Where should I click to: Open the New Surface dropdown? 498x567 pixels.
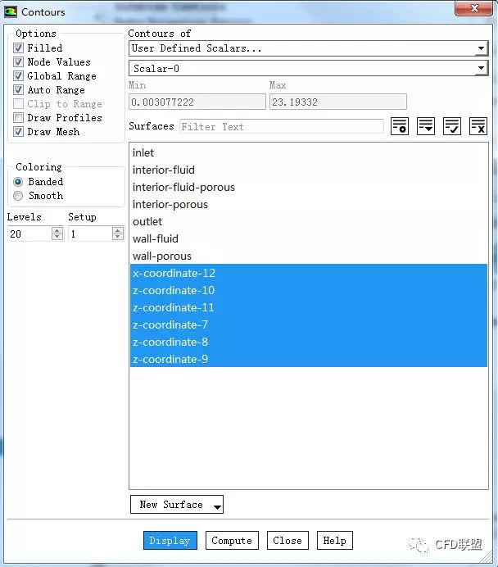pyautogui.click(x=177, y=505)
